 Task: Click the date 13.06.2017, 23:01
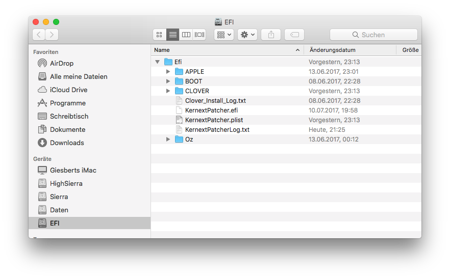click(x=334, y=72)
